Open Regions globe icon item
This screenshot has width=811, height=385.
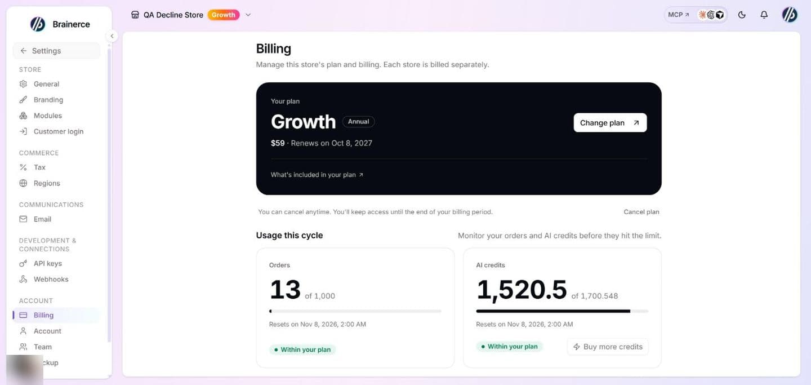[23, 183]
